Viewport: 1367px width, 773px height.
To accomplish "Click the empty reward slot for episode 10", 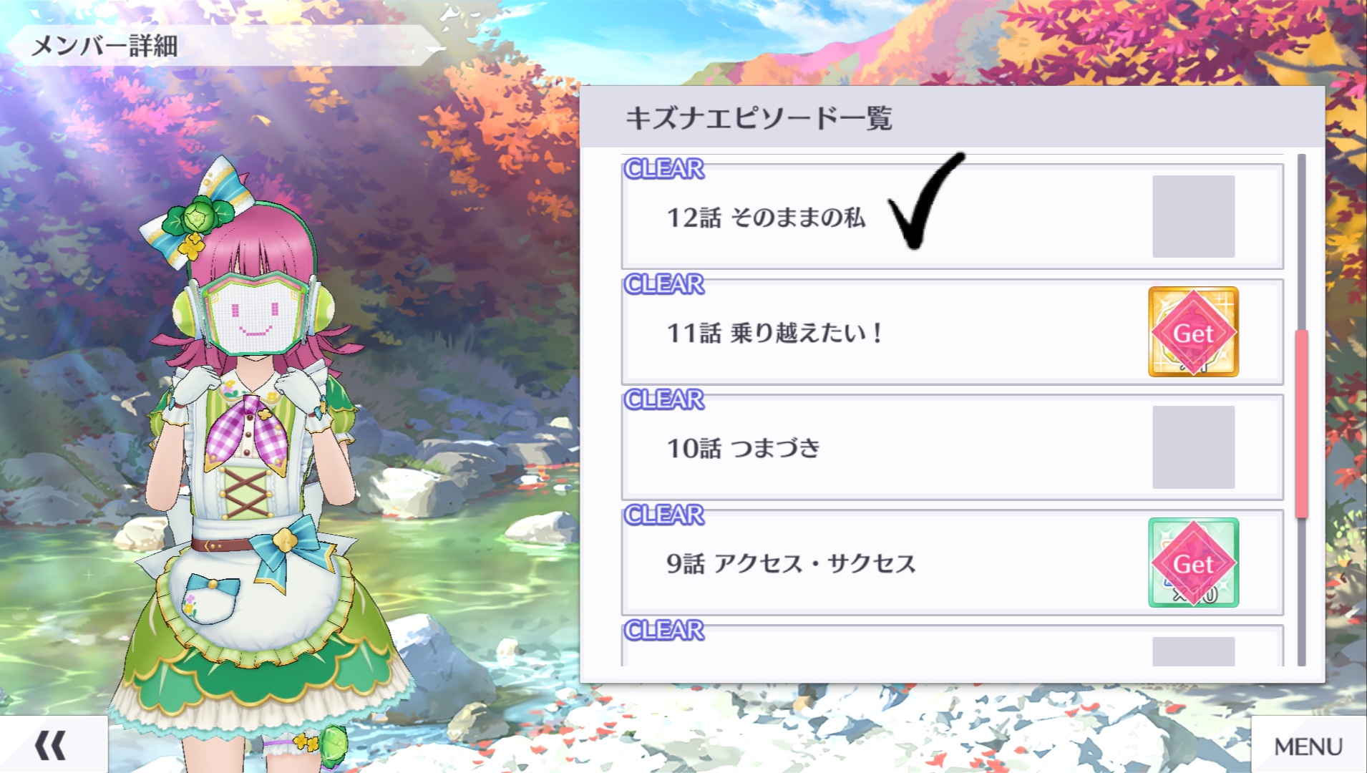I will [x=1193, y=447].
